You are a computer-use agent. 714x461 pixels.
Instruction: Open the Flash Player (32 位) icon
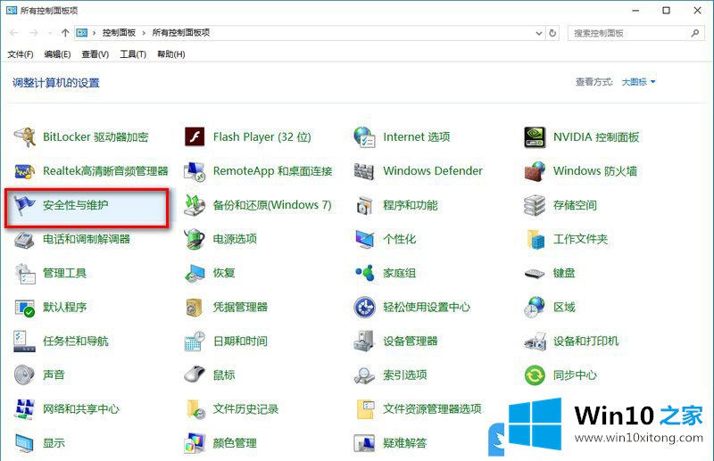click(195, 137)
